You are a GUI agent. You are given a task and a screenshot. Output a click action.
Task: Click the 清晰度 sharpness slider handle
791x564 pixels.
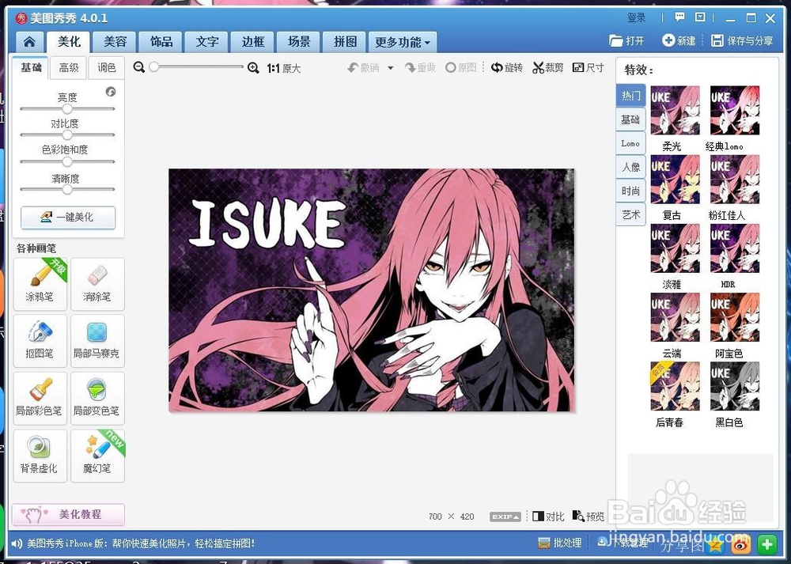[x=67, y=189]
